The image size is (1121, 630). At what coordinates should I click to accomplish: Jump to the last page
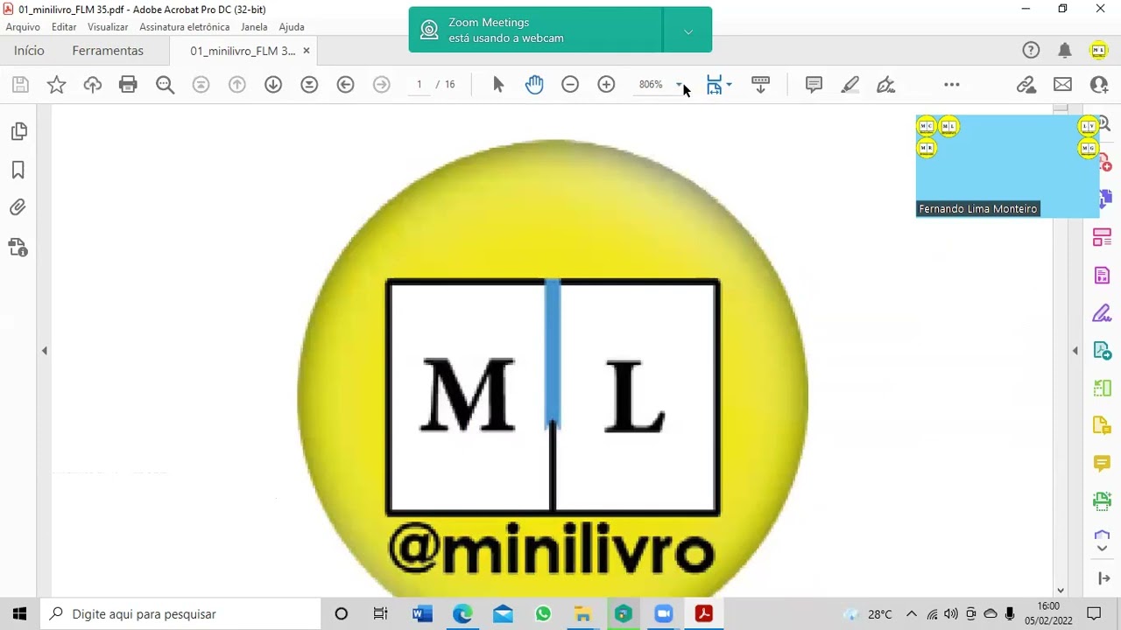(309, 85)
